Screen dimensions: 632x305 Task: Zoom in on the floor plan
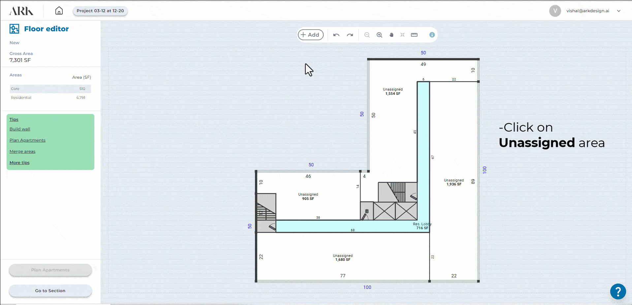(379, 35)
